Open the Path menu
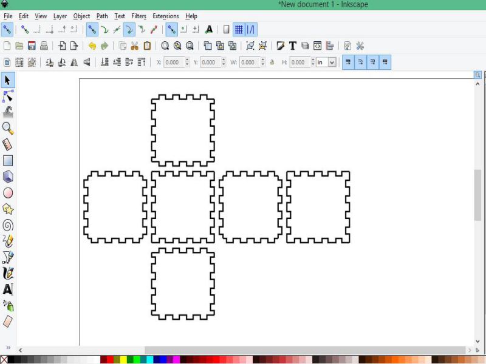 102,16
